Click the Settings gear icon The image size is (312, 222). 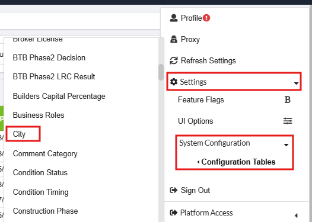pyautogui.click(x=174, y=82)
